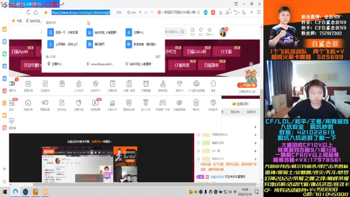This screenshot has width=350, height=197.
Task: Expand 直播回看 chevron link
Action: pyautogui.click(x=241, y=104)
